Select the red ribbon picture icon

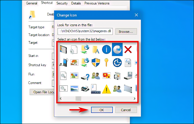click(106, 76)
